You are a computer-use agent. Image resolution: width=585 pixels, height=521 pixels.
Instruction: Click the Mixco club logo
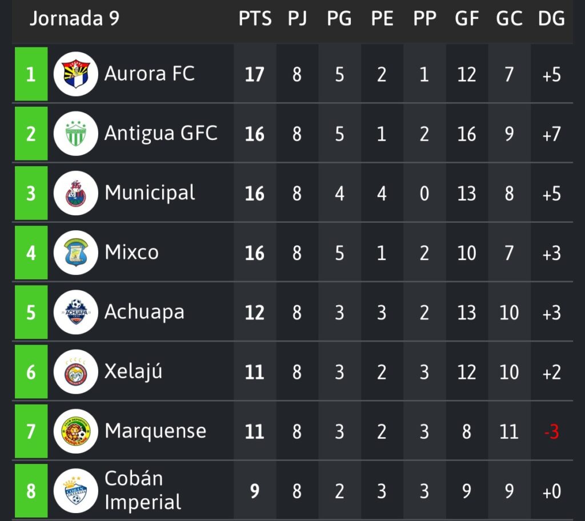click(x=75, y=253)
